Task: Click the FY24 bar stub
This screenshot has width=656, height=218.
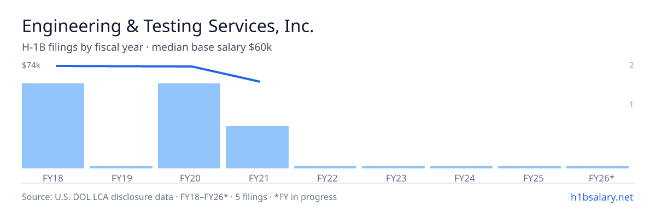Action: 461,167
